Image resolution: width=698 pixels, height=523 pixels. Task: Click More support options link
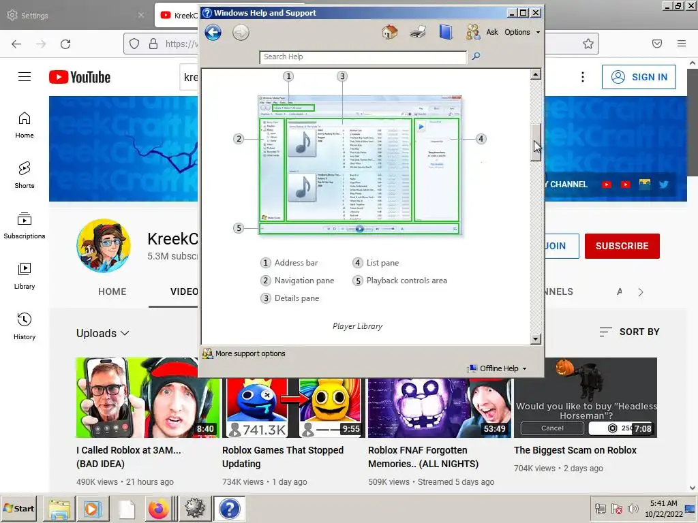pos(250,353)
